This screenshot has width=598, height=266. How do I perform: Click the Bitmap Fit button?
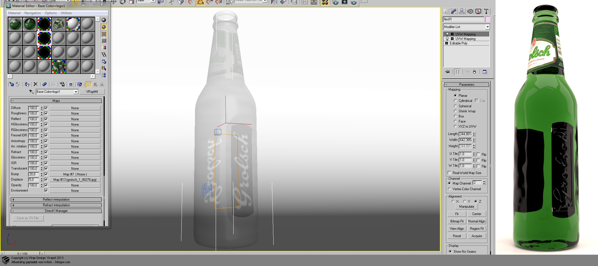457,221
